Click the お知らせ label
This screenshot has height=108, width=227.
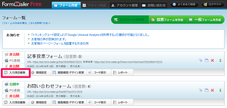click(x=13, y=35)
